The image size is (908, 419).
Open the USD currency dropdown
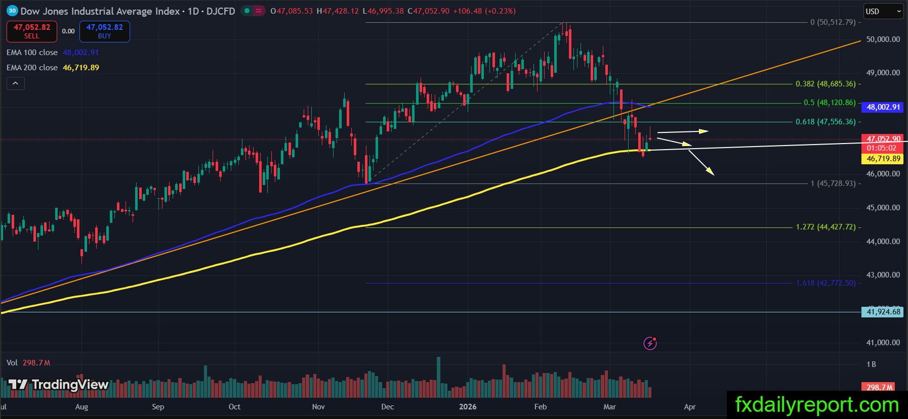[883, 11]
